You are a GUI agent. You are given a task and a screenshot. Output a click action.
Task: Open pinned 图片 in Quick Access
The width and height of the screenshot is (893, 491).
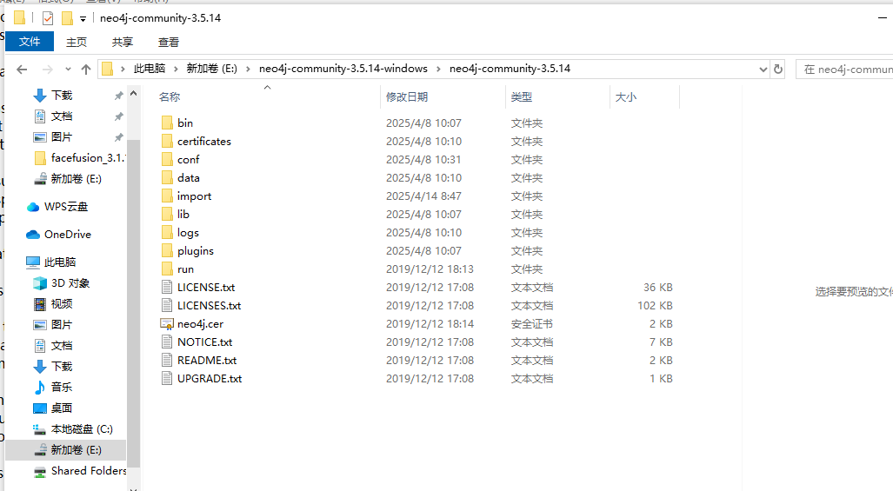click(62, 137)
